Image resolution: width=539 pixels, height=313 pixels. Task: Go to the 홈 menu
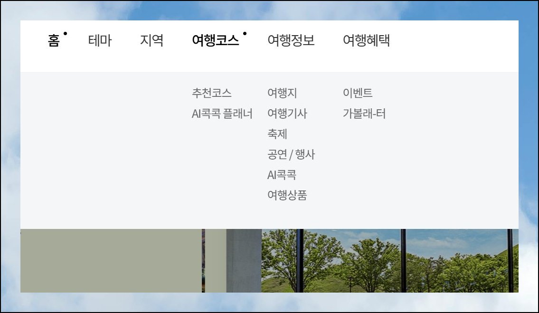(x=54, y=40)
